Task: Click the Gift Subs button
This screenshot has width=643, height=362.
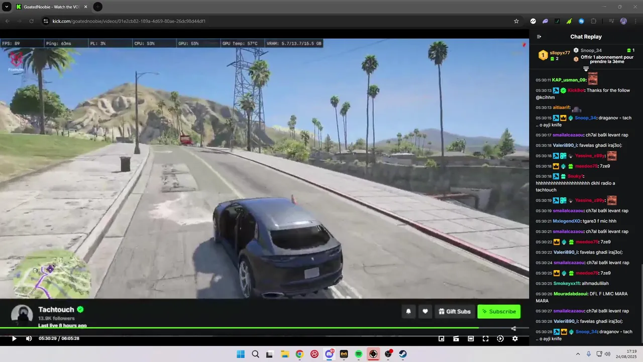Action: 455,312
